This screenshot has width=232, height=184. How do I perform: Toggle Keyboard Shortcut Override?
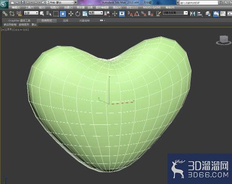pos(122,14)
